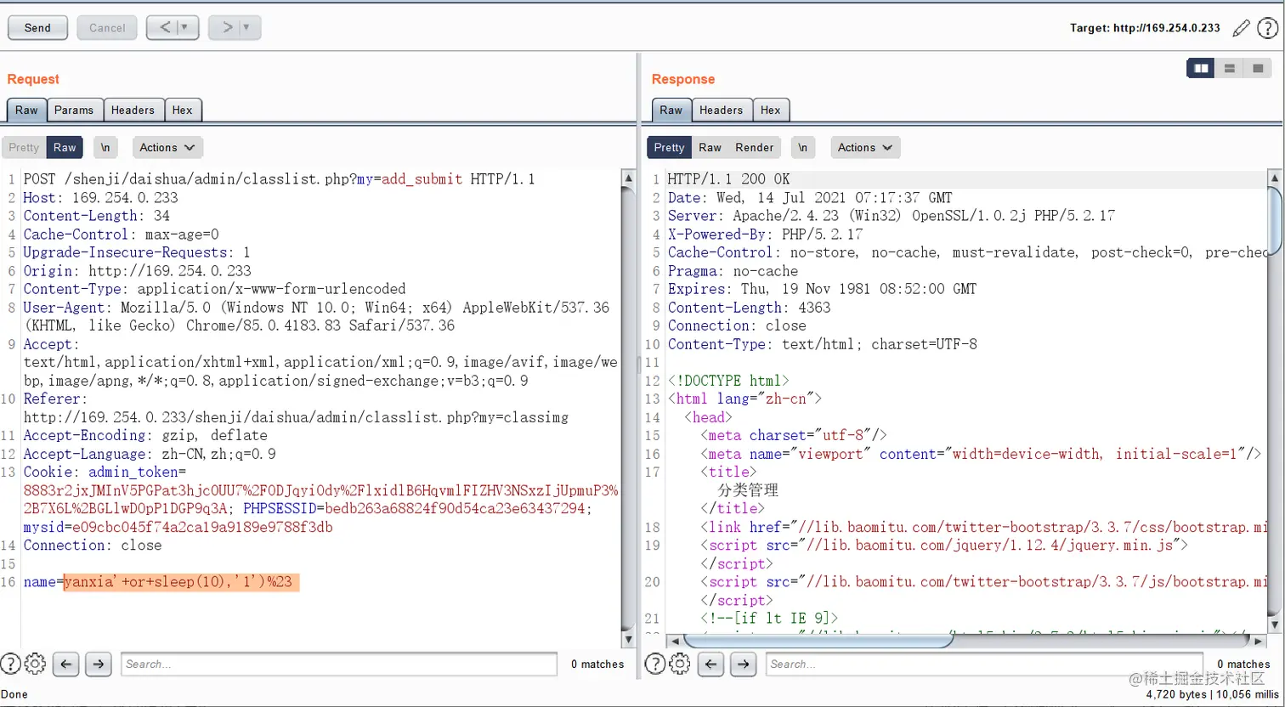The height and width of the screenshot is (707, 1285).
Task: Click the 'Content-Length: 4363' response line
Action: (x=749, y=308)
